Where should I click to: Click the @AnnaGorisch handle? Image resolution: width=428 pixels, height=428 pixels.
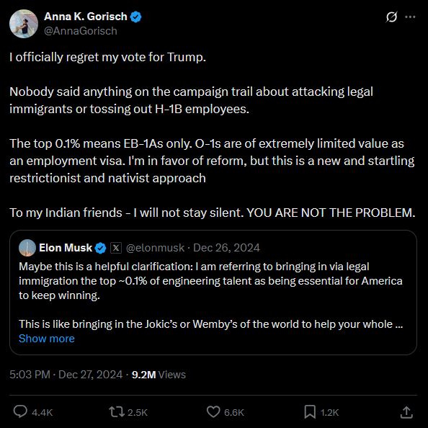coord(81,31)
